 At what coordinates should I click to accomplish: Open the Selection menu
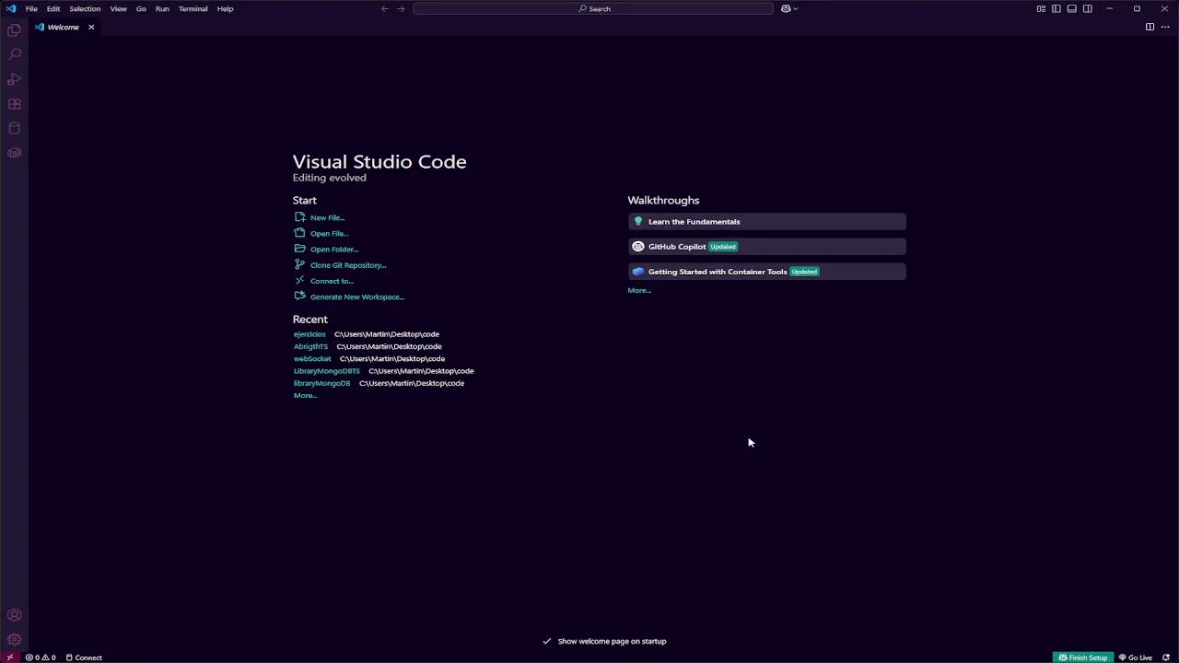click(85, 8)
